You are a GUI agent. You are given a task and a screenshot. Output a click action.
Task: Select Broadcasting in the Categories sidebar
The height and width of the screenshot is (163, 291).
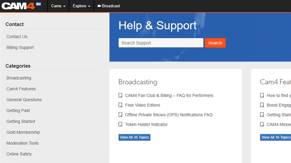(x=19, y=78)
